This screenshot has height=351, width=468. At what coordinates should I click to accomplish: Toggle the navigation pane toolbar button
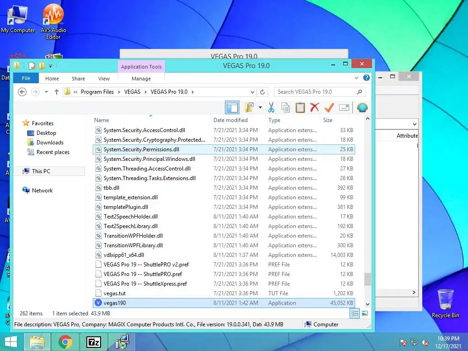232,107
